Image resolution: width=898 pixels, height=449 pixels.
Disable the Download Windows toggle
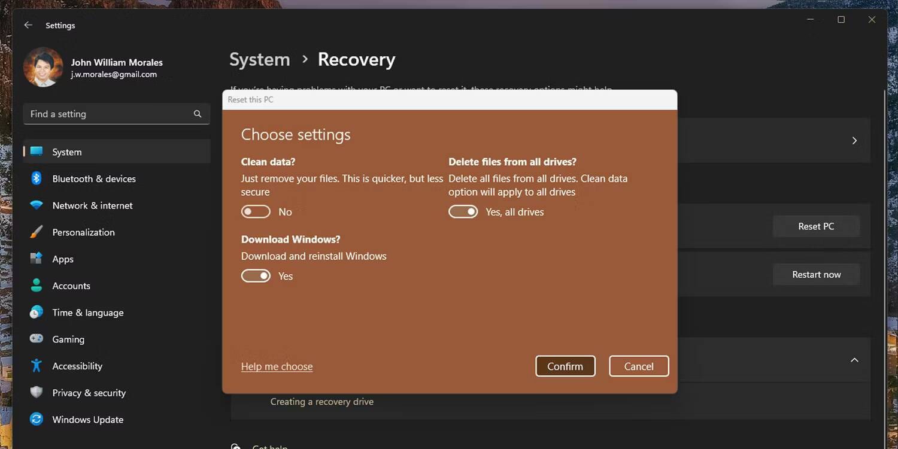pyautogui.click(x=256, y=275)
